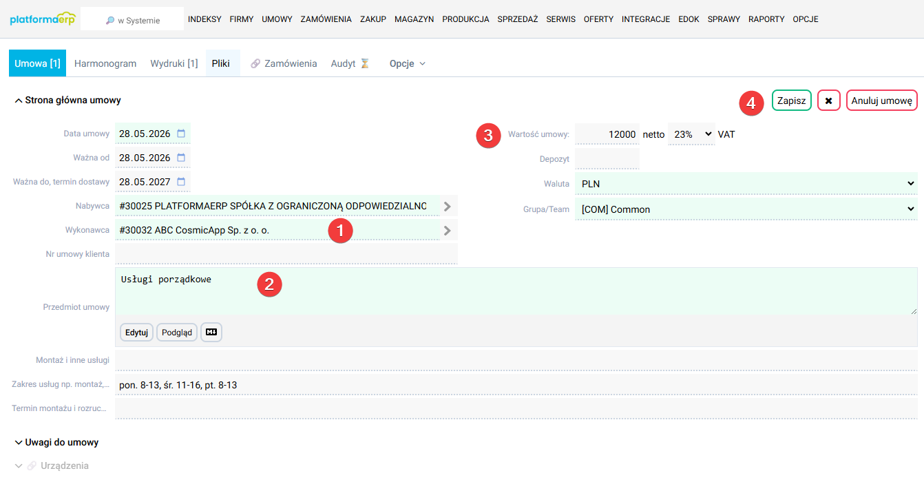
Task: Click the hourglass icon next to Audyt
Action: pyautogui.click(x=365, y=63)
